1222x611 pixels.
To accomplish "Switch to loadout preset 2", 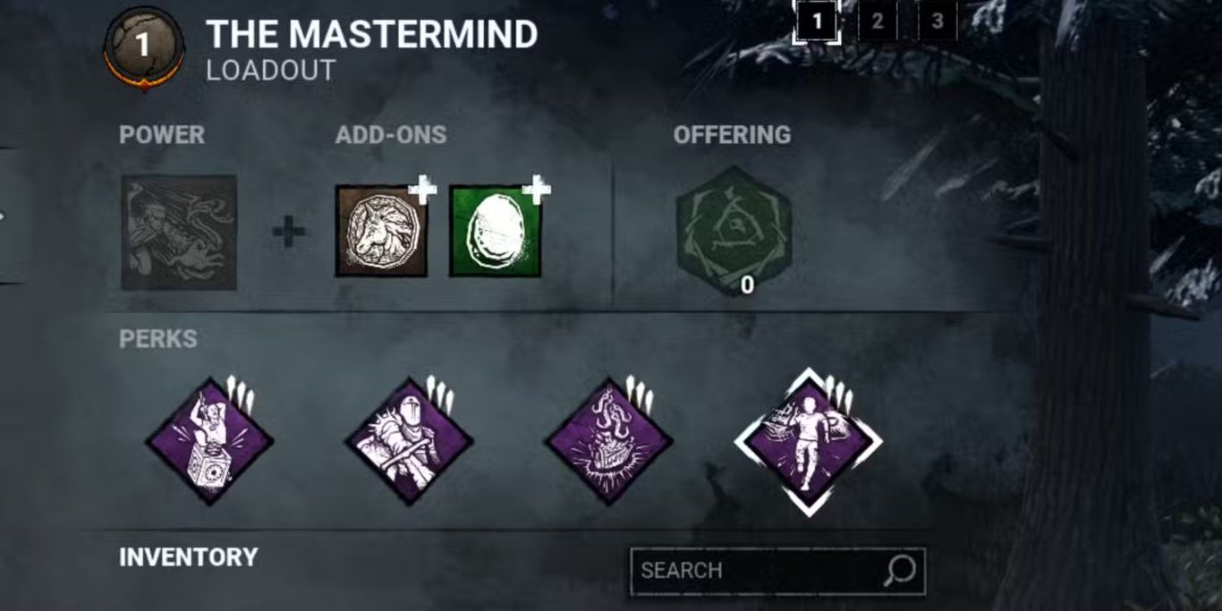I will pos(878,21).
